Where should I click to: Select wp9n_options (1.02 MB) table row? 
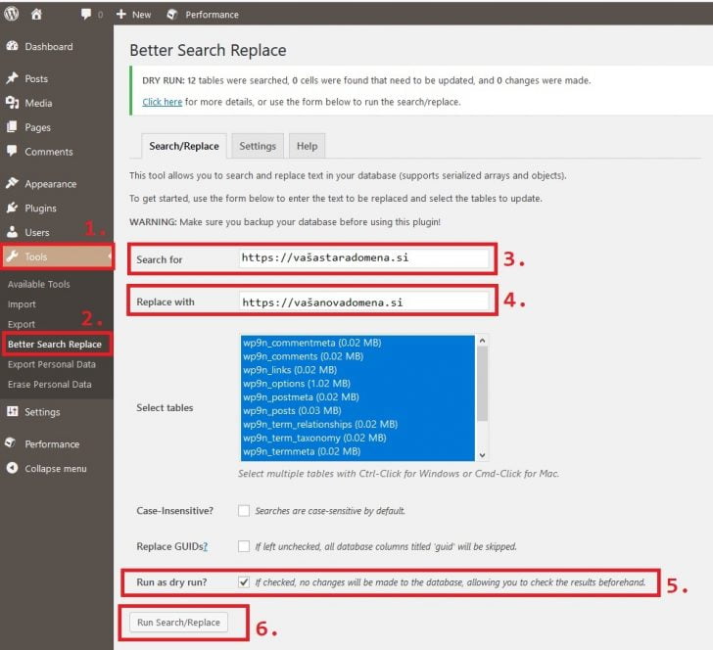[x=357, y=383]
